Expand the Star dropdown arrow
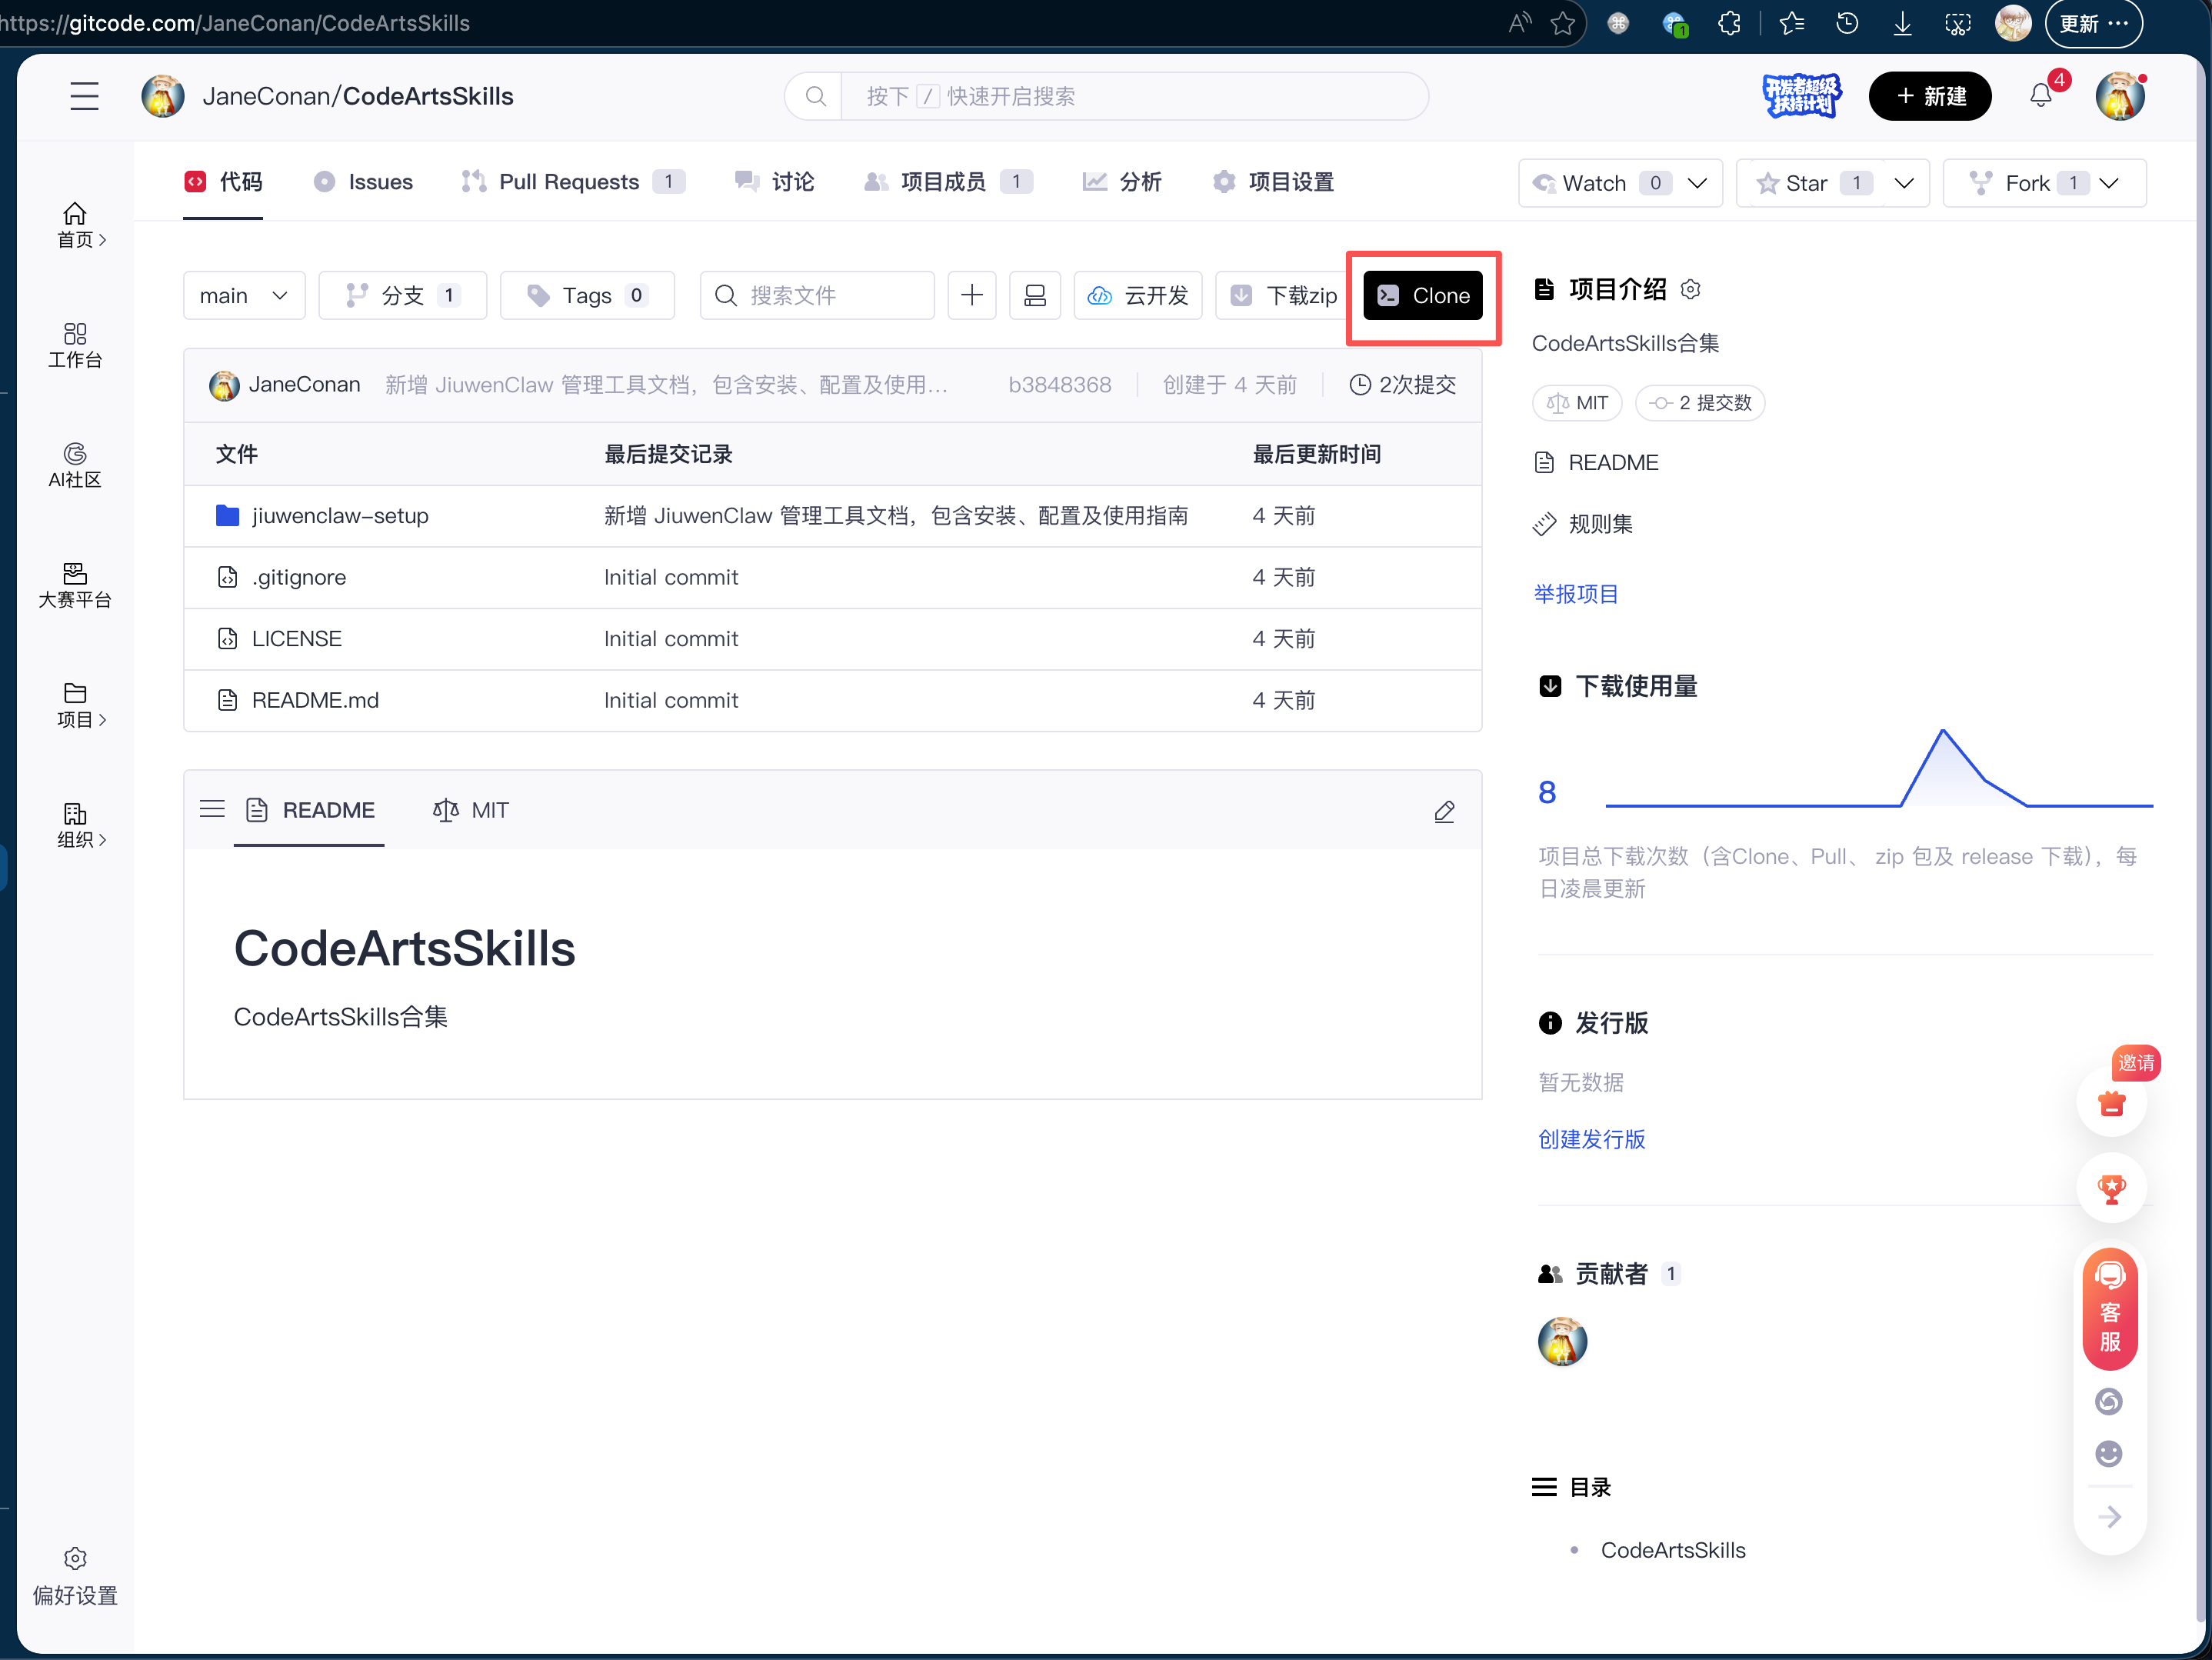 (x=1905, y=183)
